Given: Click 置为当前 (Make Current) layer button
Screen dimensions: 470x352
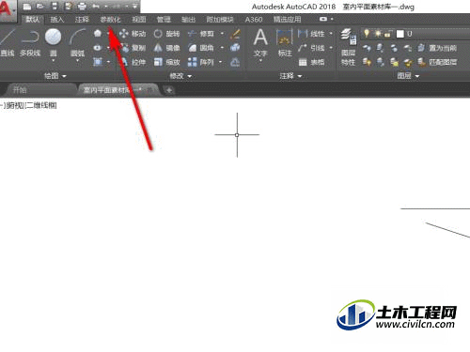Looking at the screenshot, I should [437, 48].
